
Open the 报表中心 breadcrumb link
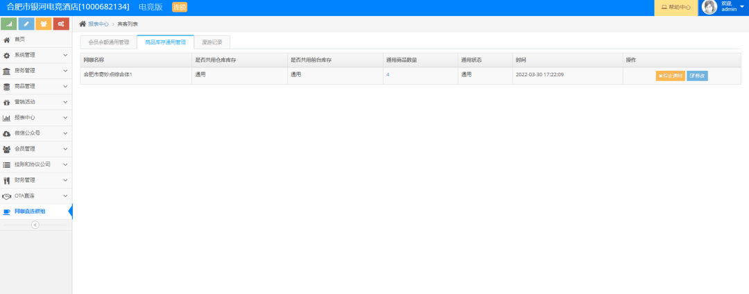(98, 24)
